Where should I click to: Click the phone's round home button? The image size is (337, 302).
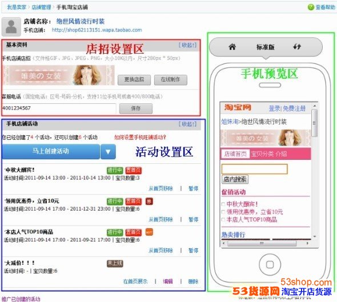(x=270, y=264)
